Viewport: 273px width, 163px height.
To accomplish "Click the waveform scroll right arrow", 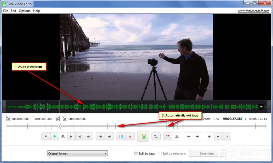I will pyautogui.click(x=261, y=107).
